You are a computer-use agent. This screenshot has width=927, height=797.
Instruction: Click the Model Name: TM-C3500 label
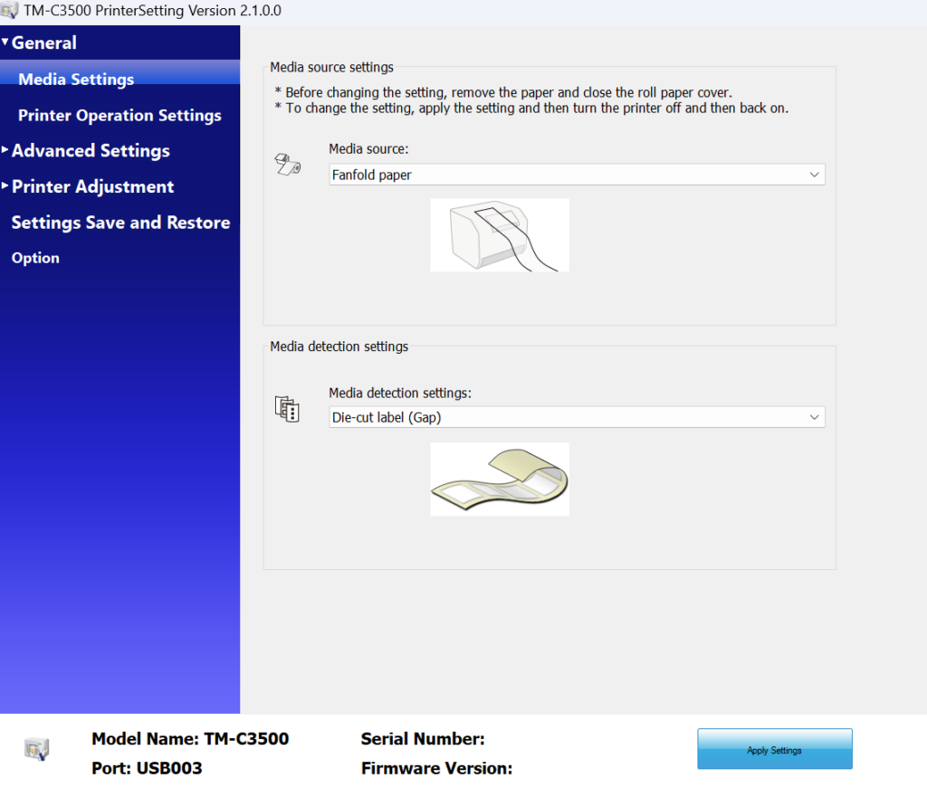click(190, 739)
